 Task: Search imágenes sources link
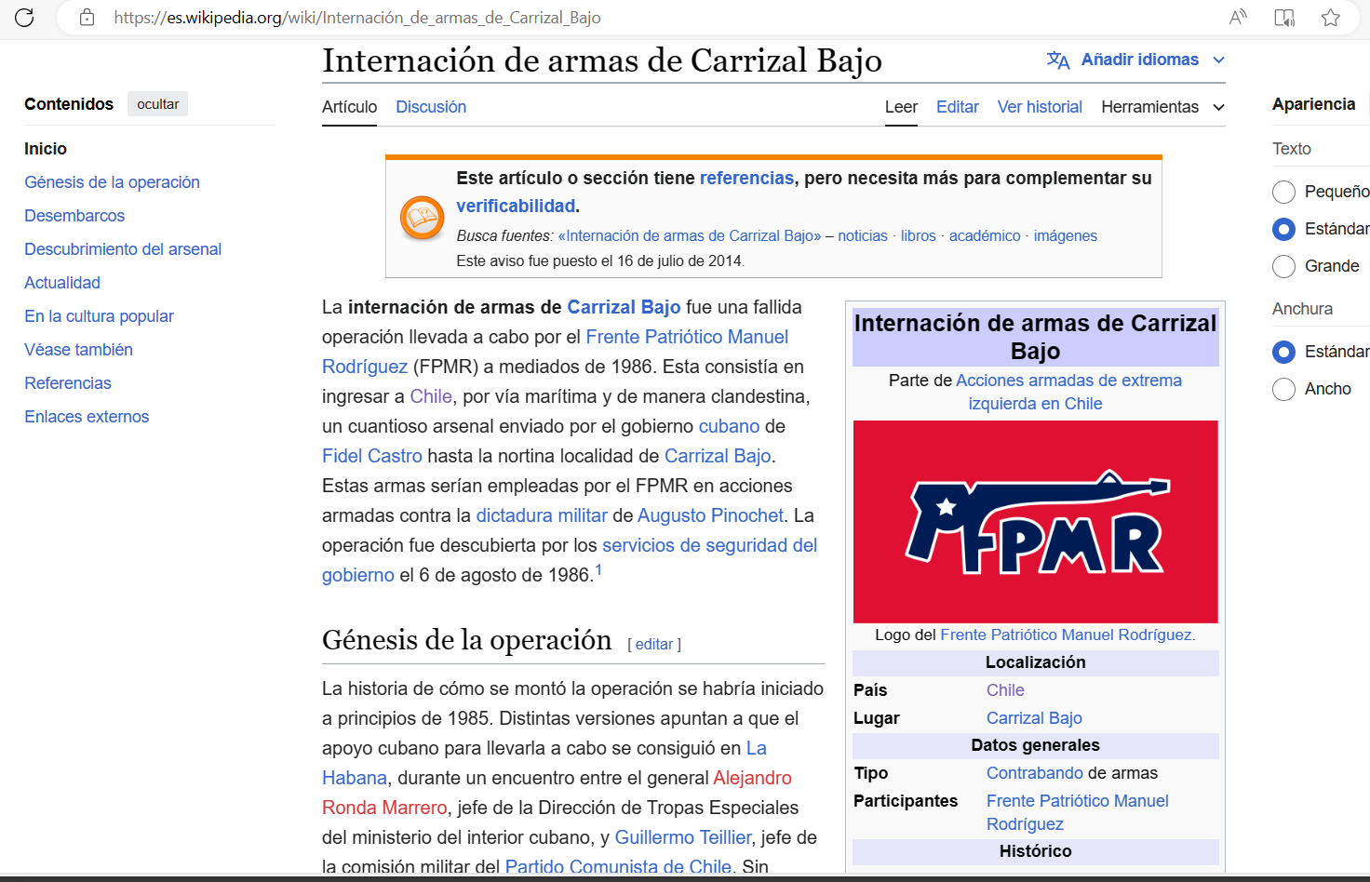pyautogui.click(x=1066, y=236)
